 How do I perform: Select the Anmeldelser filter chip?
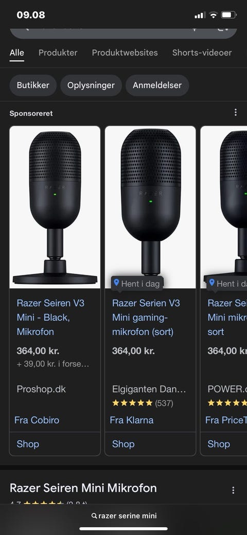coord(157,85)
